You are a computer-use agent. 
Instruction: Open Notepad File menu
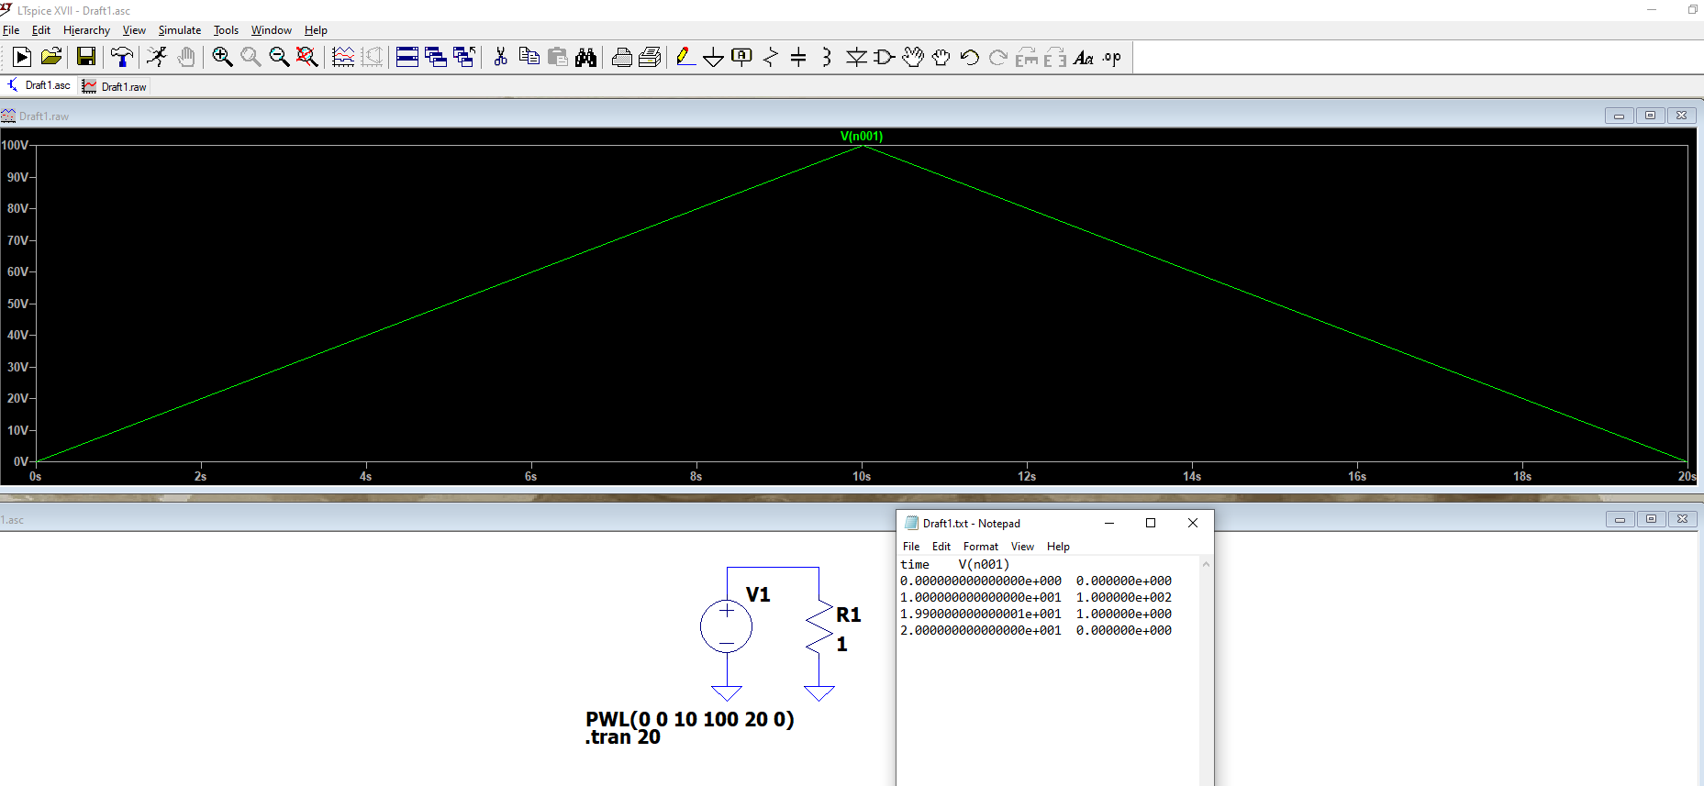tap(911, 547)
